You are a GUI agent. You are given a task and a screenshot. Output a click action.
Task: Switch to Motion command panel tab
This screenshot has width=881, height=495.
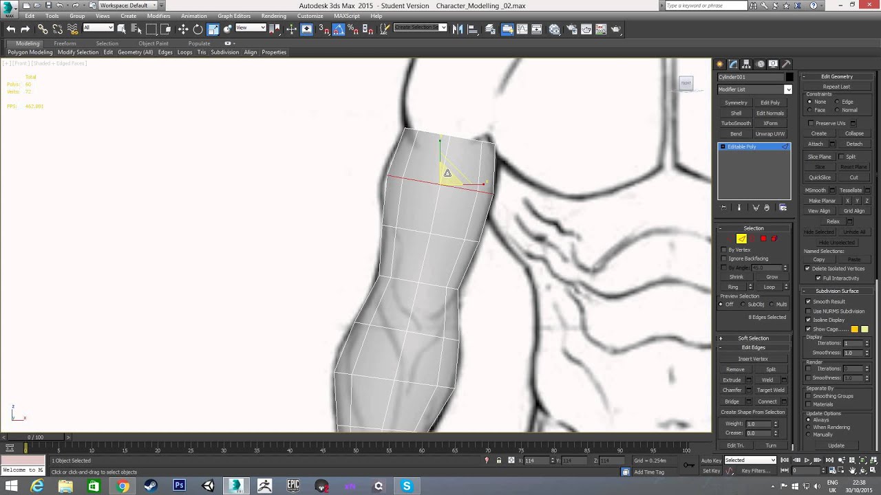pyautogui.click(x=761, y=64)
